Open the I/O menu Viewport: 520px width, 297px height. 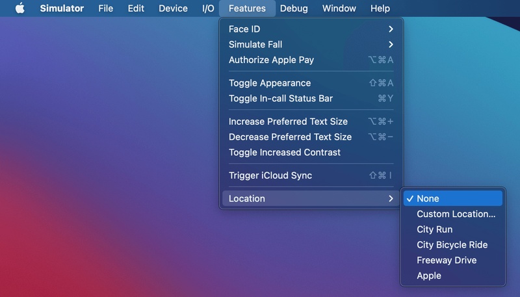pos(208,8)
